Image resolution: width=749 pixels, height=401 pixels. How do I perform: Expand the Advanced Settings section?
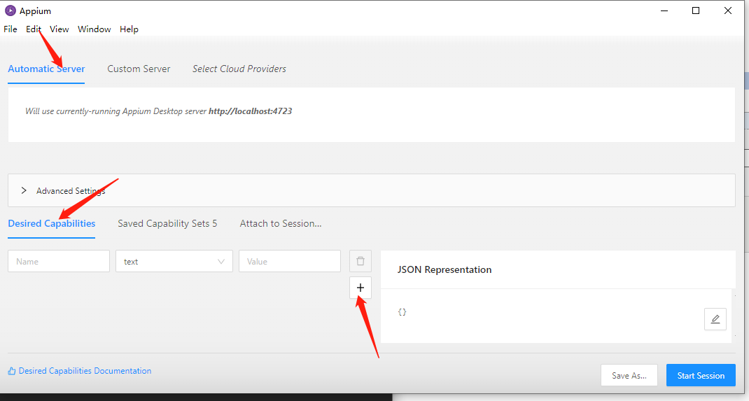coord(24,190)
